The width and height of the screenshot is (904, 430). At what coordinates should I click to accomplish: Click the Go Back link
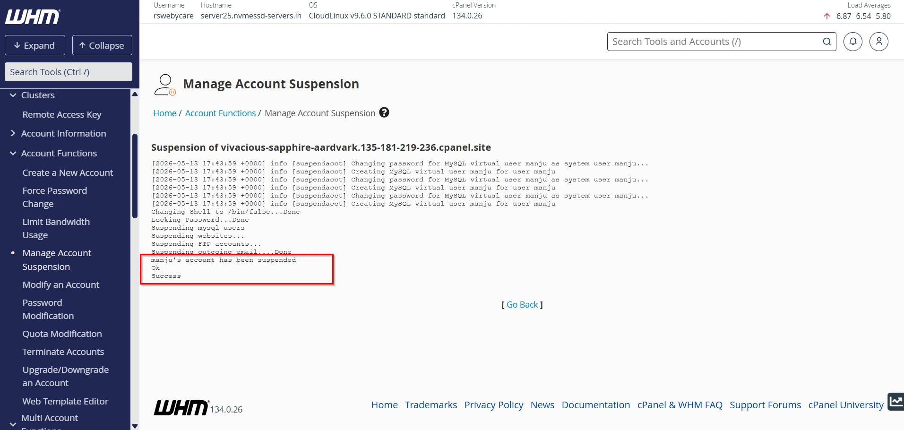click(x=522, y=305)
